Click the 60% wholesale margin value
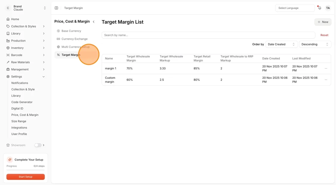 (130, 80)
